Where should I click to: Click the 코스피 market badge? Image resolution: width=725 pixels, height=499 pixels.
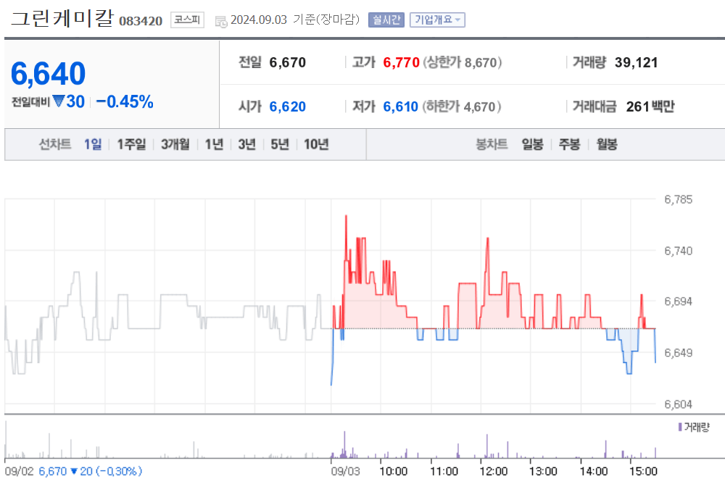coord(187,20)
